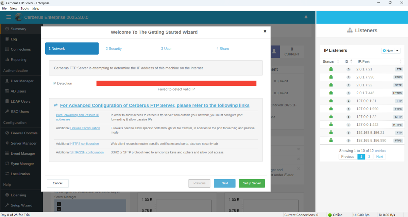
Task: Open the notifications bell icon
Action: coord(306,17)
